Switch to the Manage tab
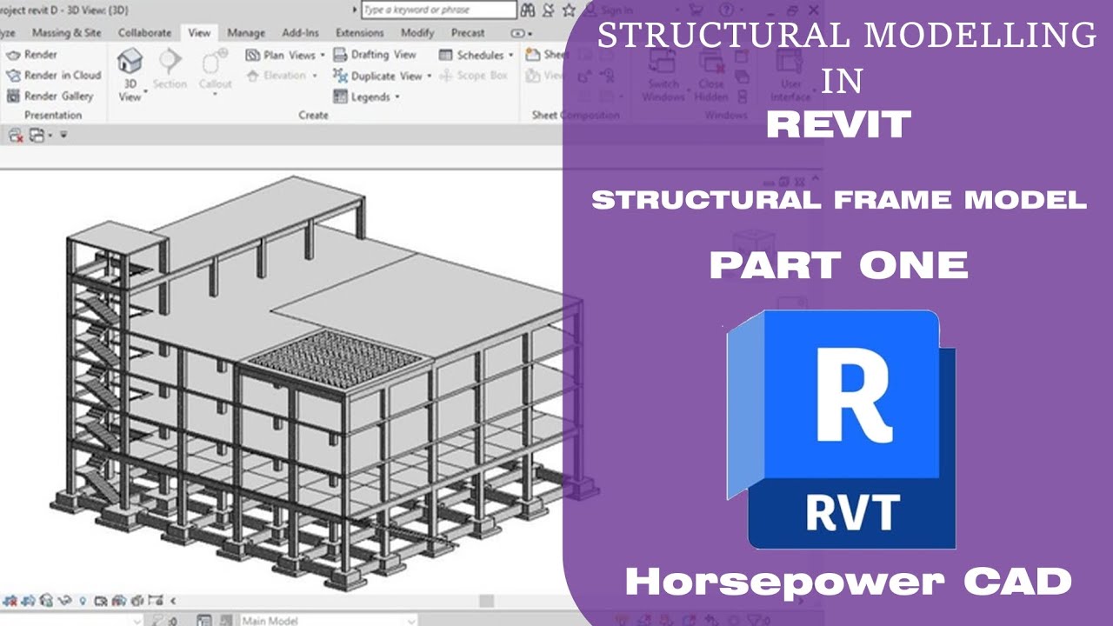 pyautogui.click(x=246, y=32)
